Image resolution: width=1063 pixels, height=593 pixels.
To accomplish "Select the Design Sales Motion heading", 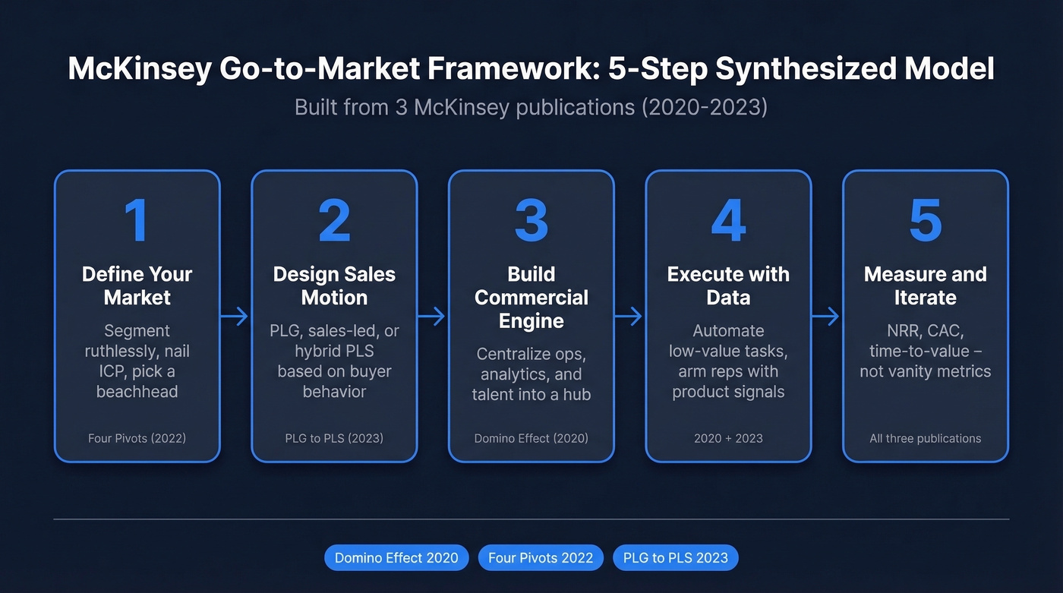I will pos(334,285).
